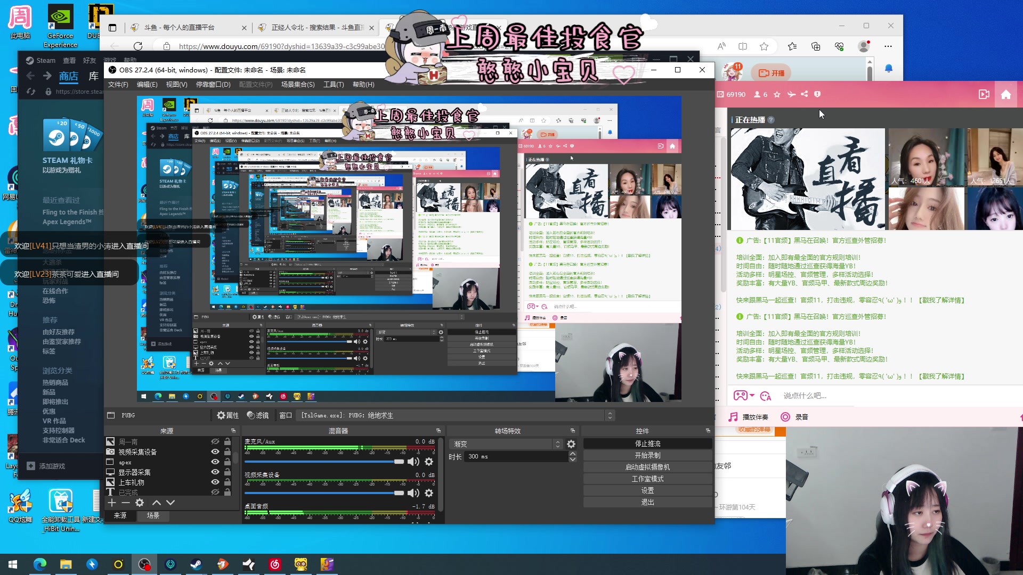This screenshot has width=1023, height=575.
Task: Switch to the 场景 tab in OBS
Action: [153, 516]
